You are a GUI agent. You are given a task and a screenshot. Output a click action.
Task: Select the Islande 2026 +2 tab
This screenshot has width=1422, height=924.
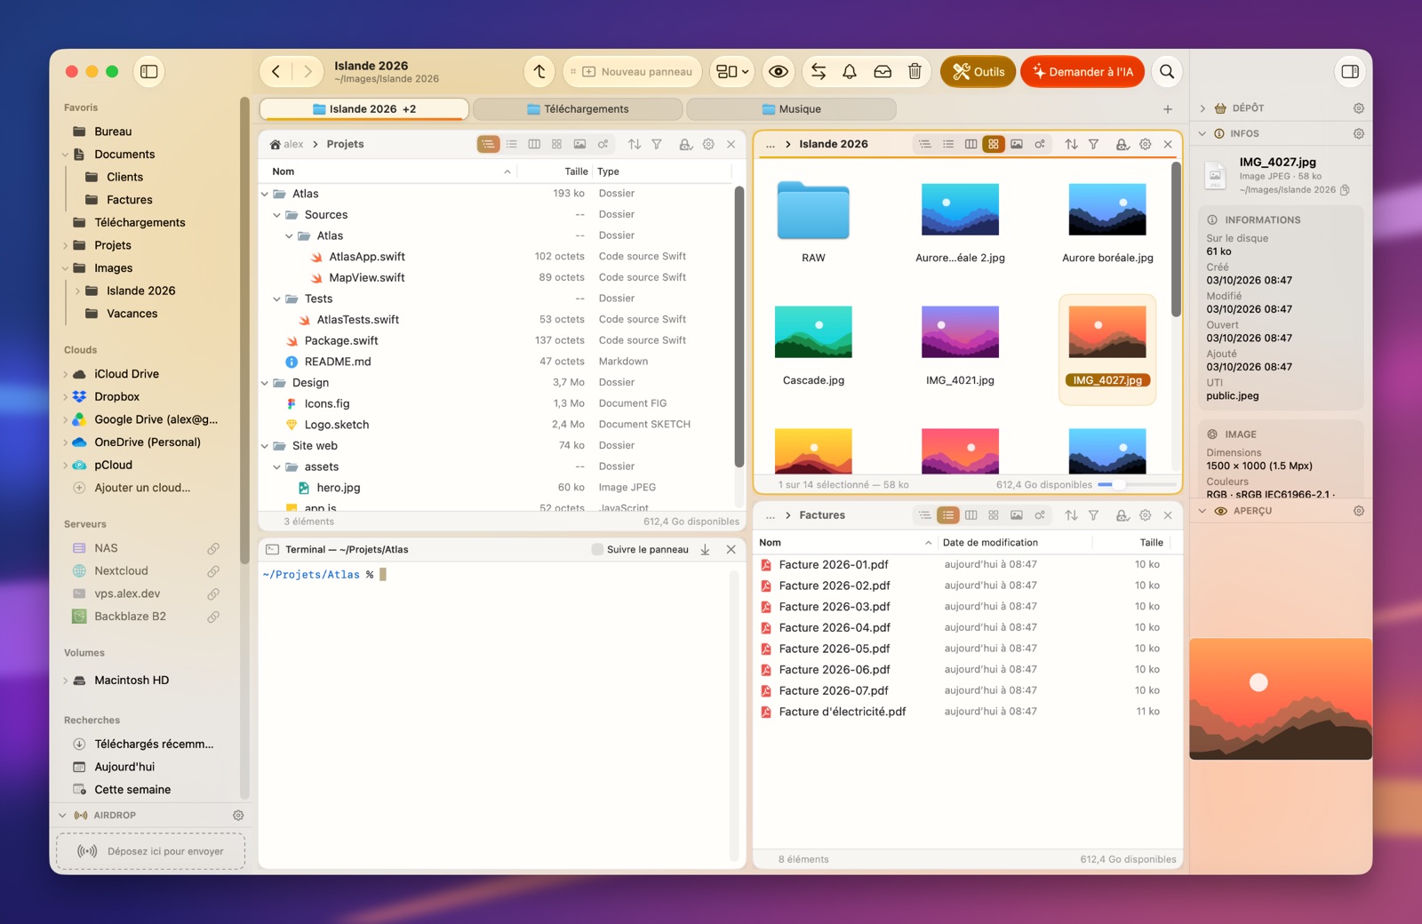pyautogui.click(x=364, y=109)
